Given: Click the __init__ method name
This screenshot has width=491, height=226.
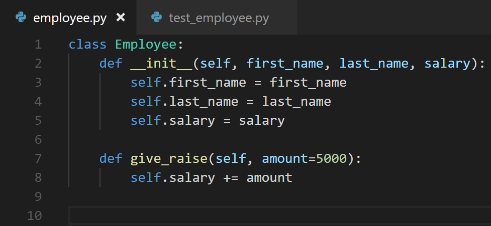Looking at the screenshot, I should [x=161, y=63].
